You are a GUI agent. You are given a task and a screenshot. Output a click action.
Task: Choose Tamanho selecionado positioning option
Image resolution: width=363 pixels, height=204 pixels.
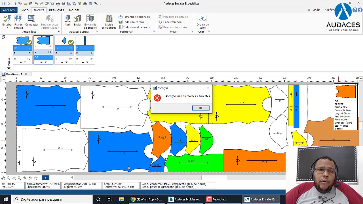[134, 17]
